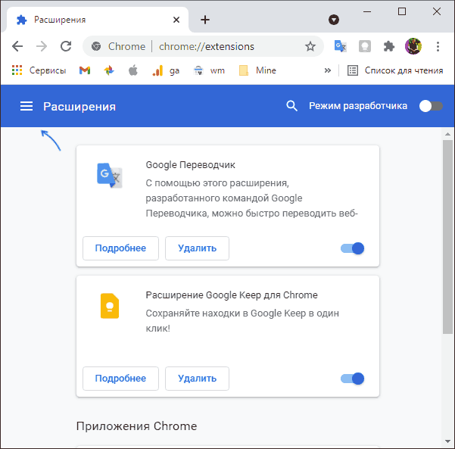Open the Google Photos pinwheel bookmark
Viewport: 455px width, 449px height.
[109, 70]
